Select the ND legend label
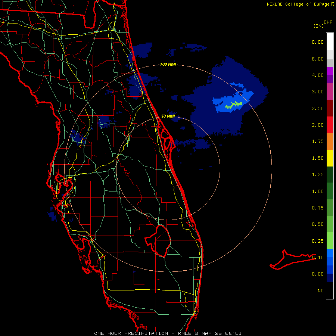 [321, 291]
